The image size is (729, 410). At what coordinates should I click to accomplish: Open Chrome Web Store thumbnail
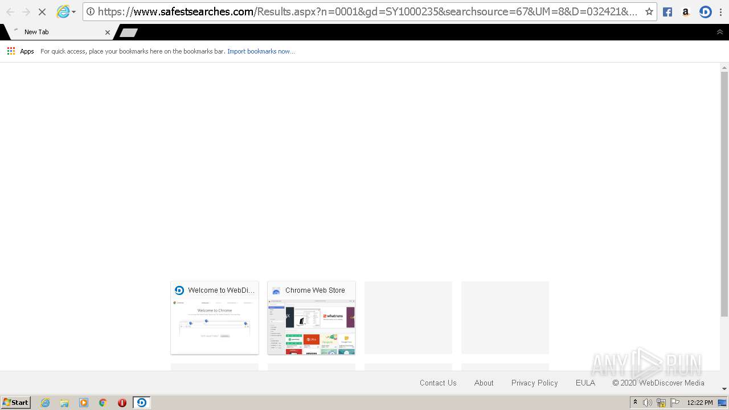pos(312,318)
